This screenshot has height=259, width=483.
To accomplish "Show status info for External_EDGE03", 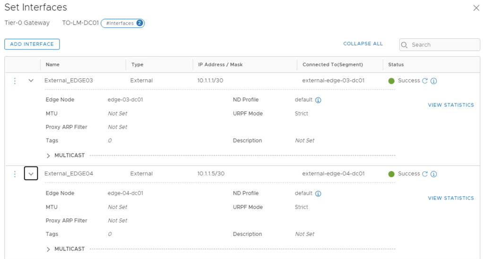I will (434, 81).
